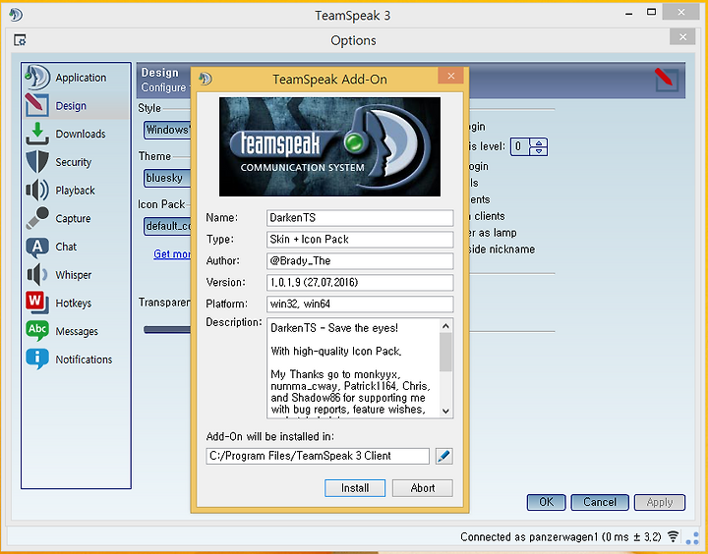Click the install path field C:/Program Files
This screenshot has height=554, width=708.
pos(318,456)
